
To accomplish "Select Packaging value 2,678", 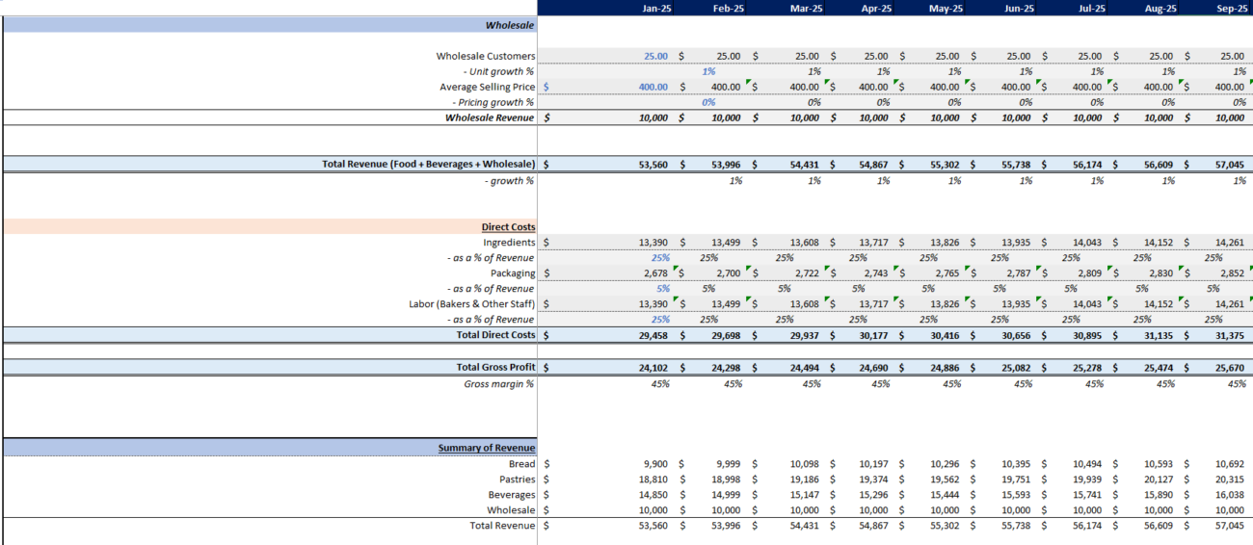I will coord(656,273).
